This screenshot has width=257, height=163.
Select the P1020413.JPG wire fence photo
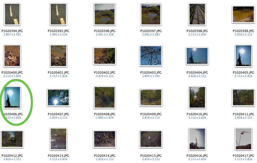(x=58, y=139)
